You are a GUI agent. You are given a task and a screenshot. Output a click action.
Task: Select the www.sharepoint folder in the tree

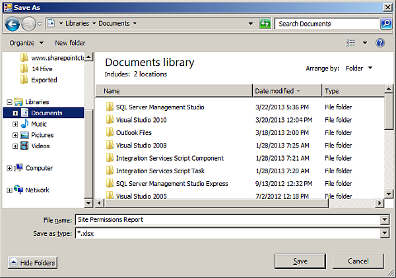click(x=51, y=58)
